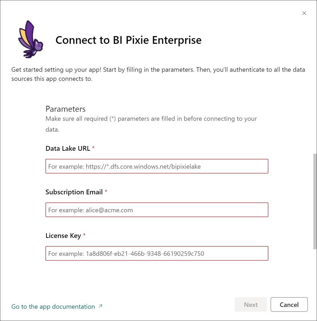Click the License Key label
This screenshot has width=317, height=321.
point(63,235)
